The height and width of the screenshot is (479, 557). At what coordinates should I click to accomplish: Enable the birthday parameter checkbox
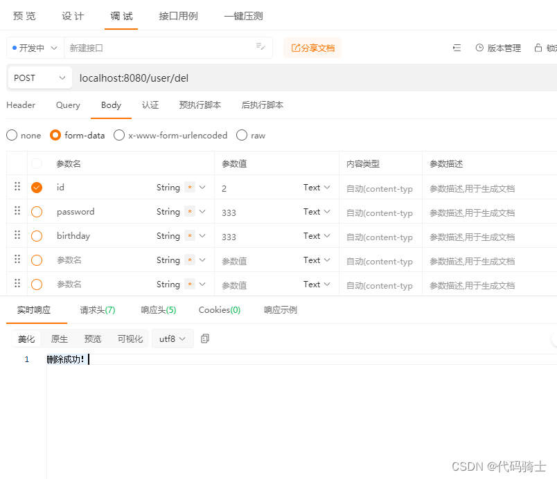click(38, 236)
